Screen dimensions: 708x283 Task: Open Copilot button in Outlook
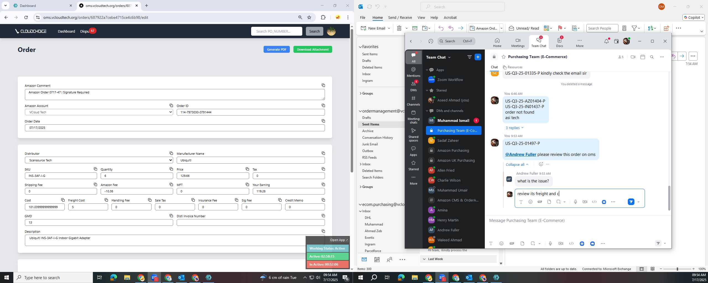pyautogui.click(x=694, y=17)
